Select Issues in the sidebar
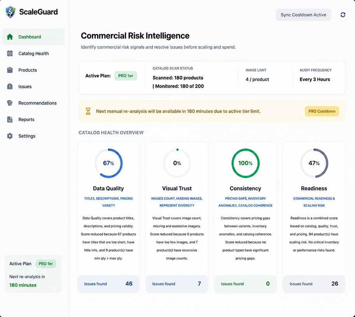 33,87
